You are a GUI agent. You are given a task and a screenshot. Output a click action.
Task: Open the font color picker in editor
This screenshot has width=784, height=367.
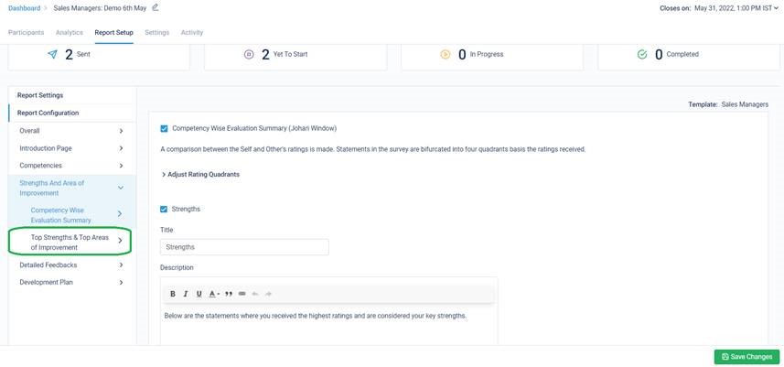click(214, 294)
